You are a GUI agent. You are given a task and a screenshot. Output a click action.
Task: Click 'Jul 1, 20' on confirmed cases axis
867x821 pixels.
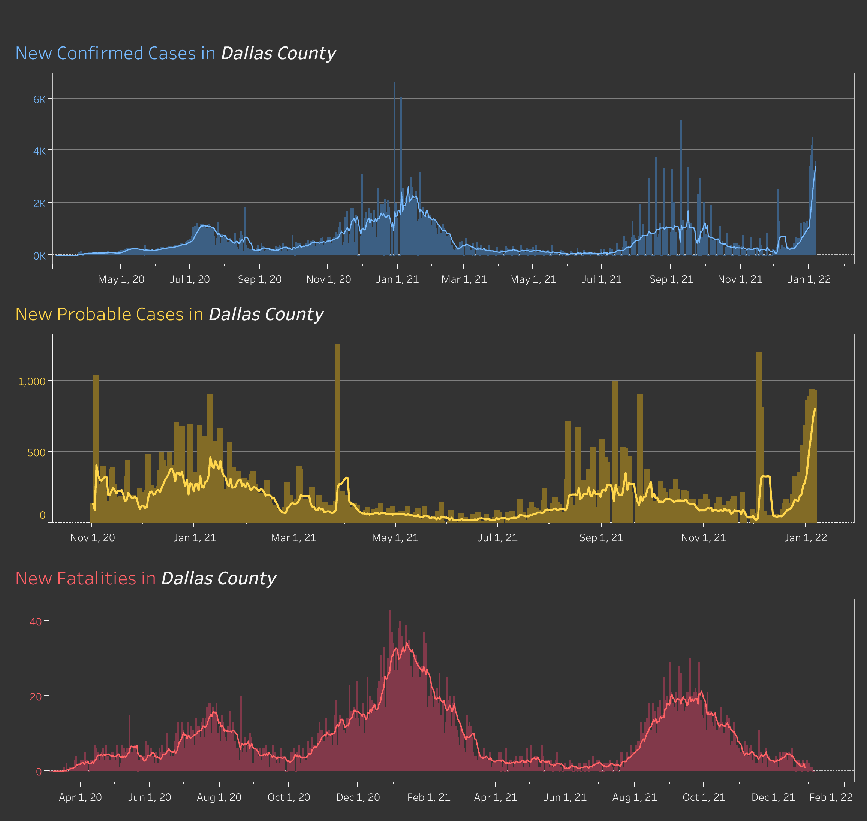(190, 279)
